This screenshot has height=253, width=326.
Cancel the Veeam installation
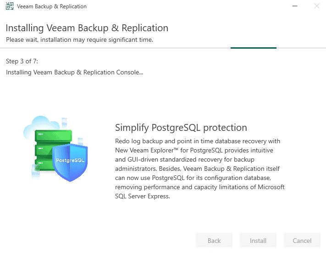point(302,241)
